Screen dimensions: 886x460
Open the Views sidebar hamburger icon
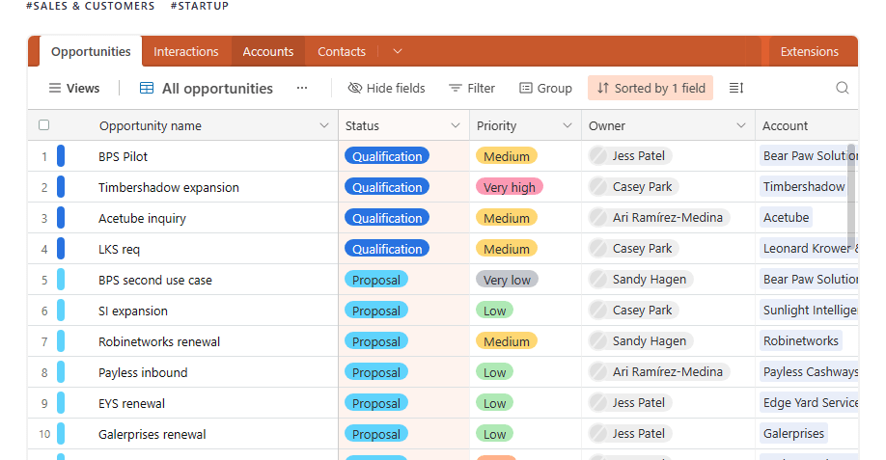pyautogui.click(x=55, y=88)
